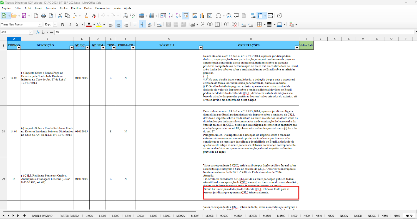Center text horizontally
The height and width of the screenshot is (219, 417).
coord(118,24)
